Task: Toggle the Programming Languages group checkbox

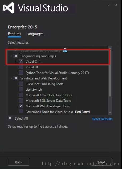Action: point(16,56)
